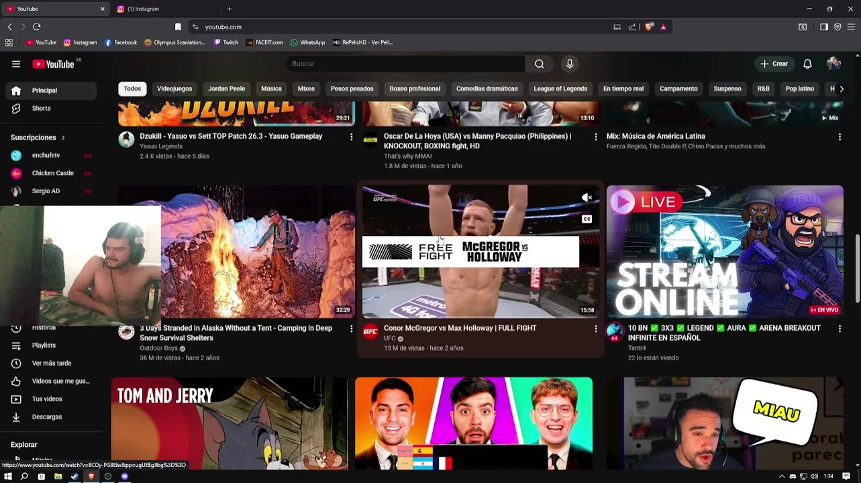Select the Música filter chip
The image size is (861, 483).
click(x=271, y=89)
